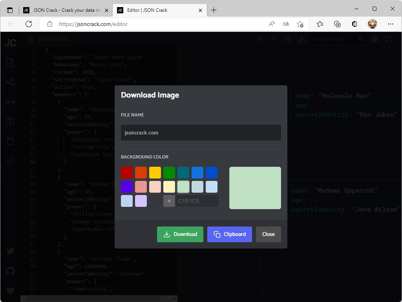Pick the green color swatch

click(x=169, y=173)
